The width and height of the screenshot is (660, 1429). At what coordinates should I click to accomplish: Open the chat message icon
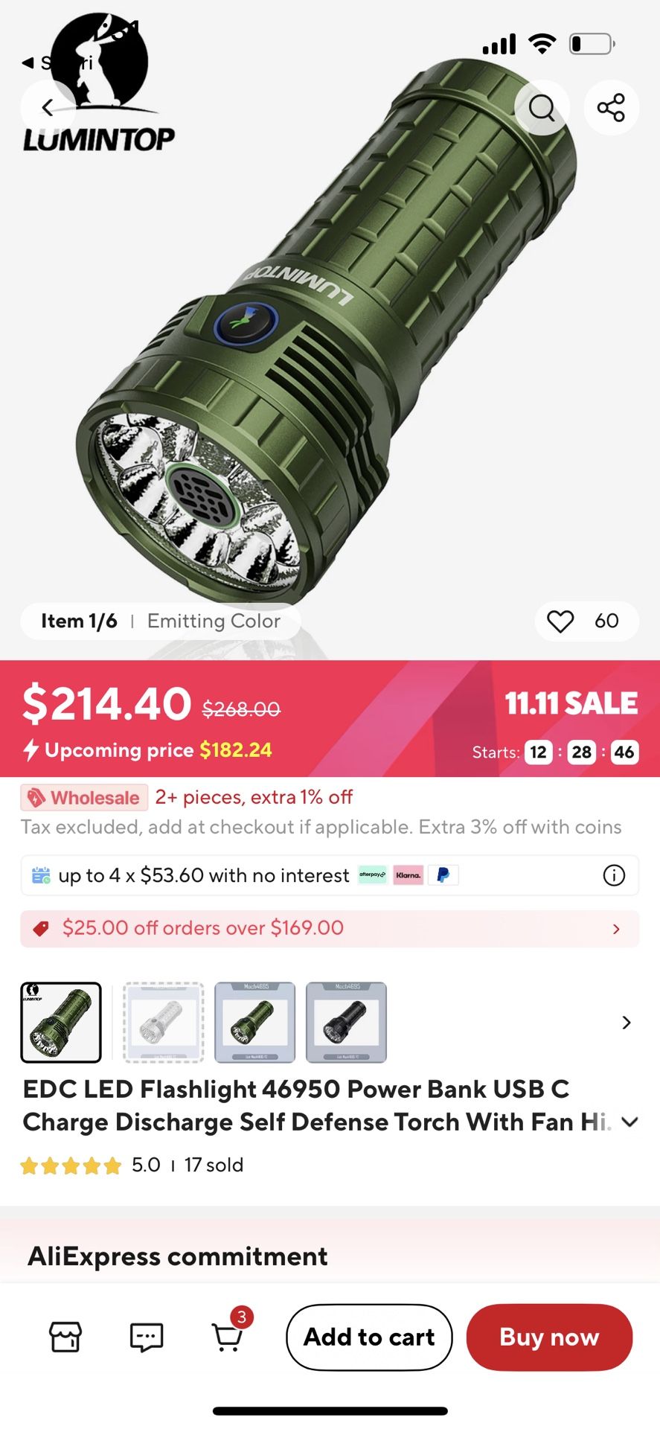[x=146, y=1337]
